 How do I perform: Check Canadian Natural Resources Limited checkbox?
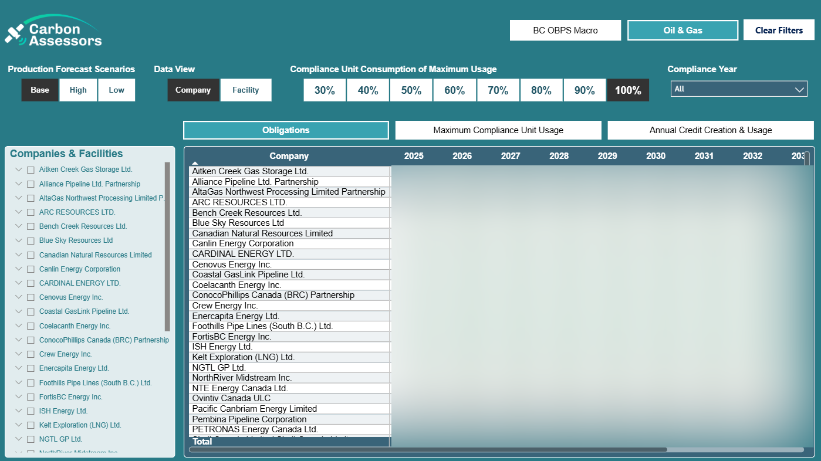pyautogui.click(x=31, y=255)
